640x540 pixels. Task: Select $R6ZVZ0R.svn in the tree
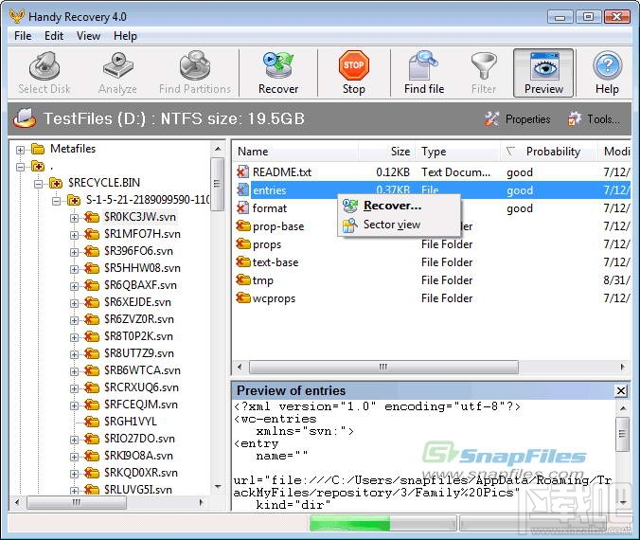coord(139,319)
